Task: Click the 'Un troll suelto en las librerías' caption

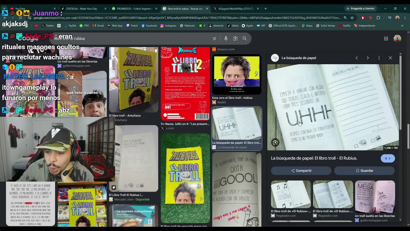Action: (x=78, y=61)
